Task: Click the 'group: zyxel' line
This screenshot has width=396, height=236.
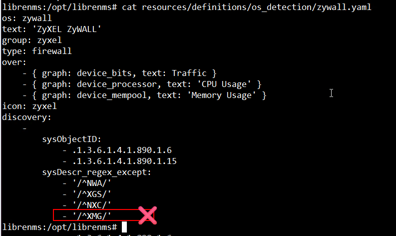Action: click(x=32, y=40)
